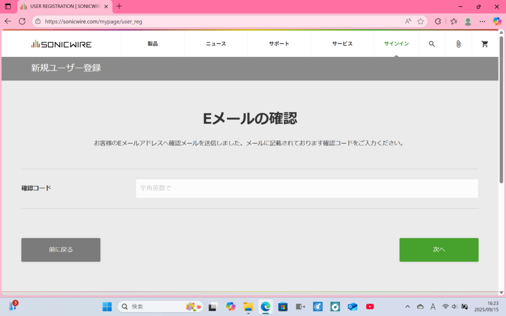Open the 製品 menu
The width and height of the screenshot is (506, 316).
153,44
